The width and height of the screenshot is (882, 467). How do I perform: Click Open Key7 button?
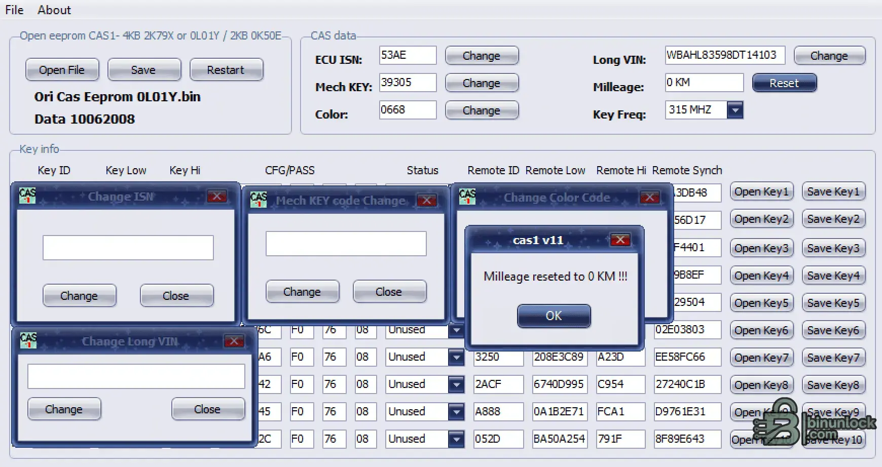761,358
